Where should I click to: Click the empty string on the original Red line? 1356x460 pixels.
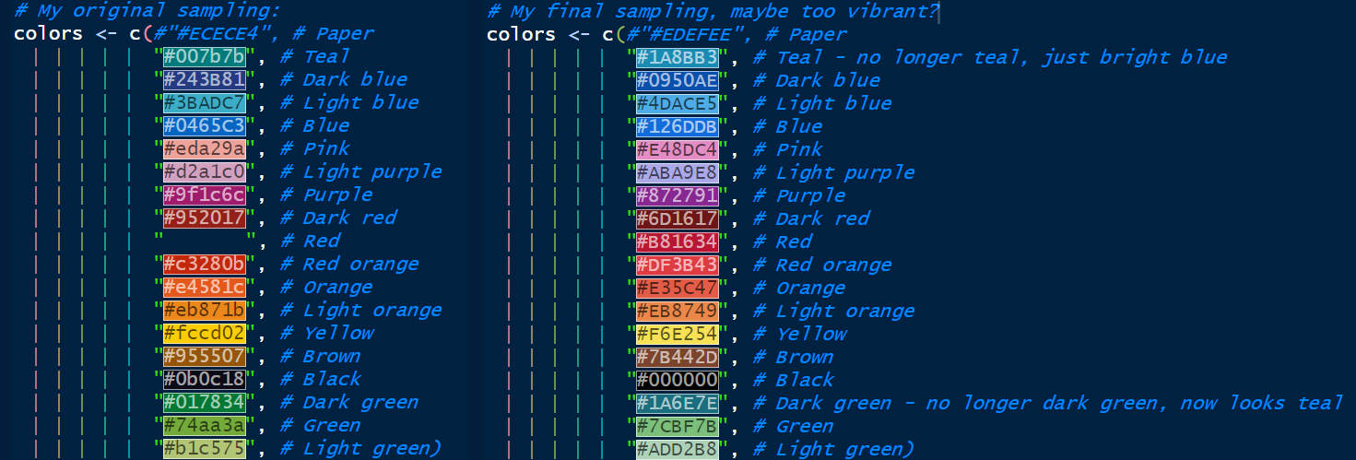coord(204,241)
